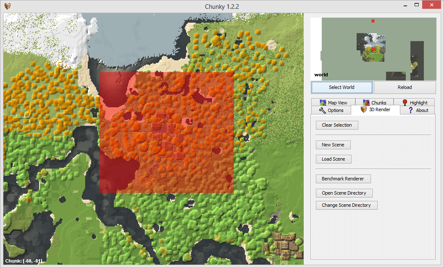Image resolution: width=444 pixels, height=268 pixels.
Task: Reload the world map
Action: [x=405, y=87]
